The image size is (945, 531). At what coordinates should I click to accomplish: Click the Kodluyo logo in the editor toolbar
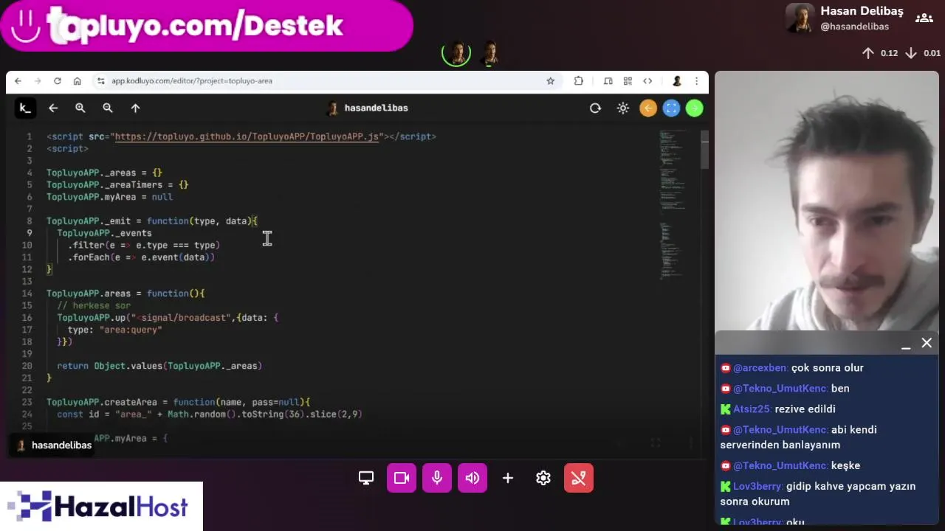(24, 108)
